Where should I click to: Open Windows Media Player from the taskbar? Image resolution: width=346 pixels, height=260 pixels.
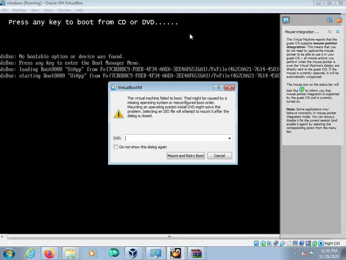(x=92, y=253)
